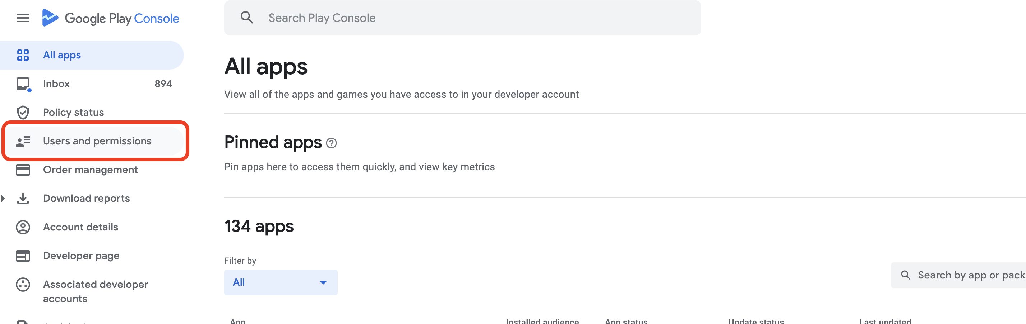
Task: Click the Associated developer accounts icon
Action: coord(23,285)
